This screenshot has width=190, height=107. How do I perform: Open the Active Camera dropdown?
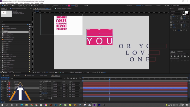tap(79, 73)
